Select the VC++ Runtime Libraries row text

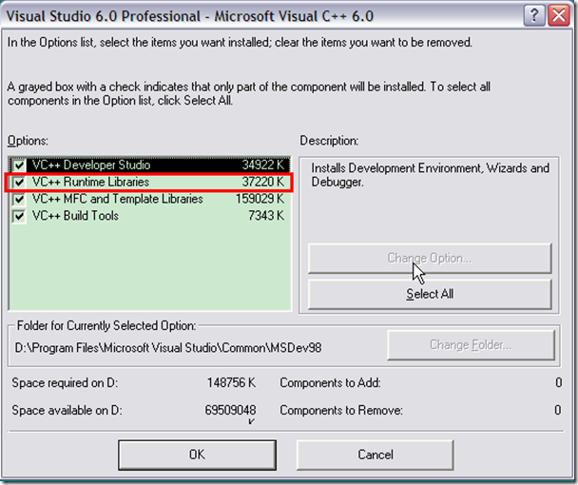90,182
